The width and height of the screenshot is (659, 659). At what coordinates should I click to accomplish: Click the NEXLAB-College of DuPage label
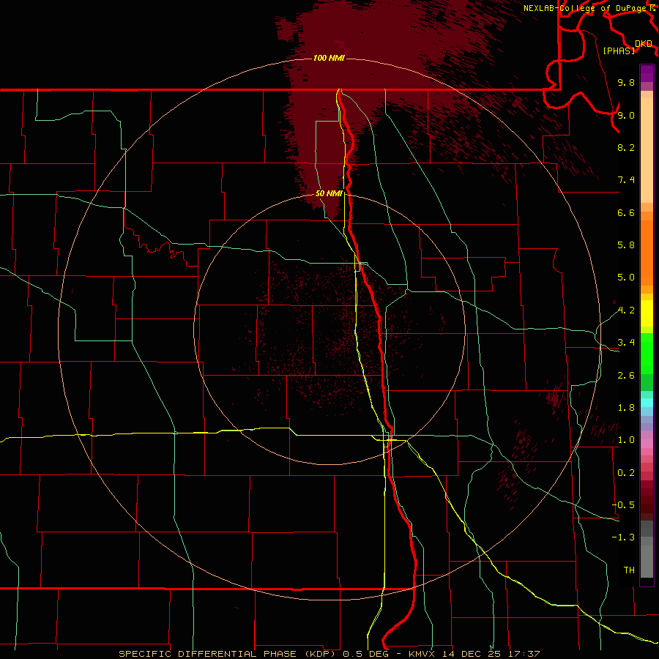pyautogui.click(x=584, y=8)
